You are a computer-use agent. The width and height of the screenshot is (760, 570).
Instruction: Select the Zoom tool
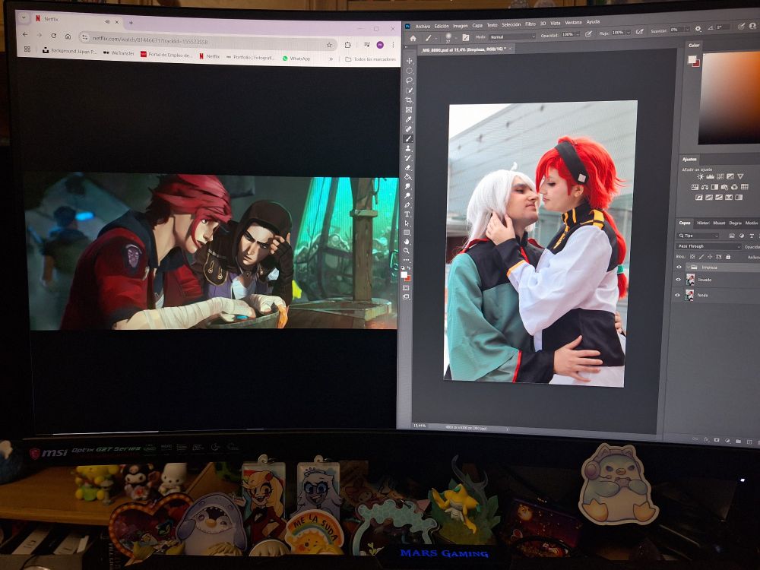[407, 251]
